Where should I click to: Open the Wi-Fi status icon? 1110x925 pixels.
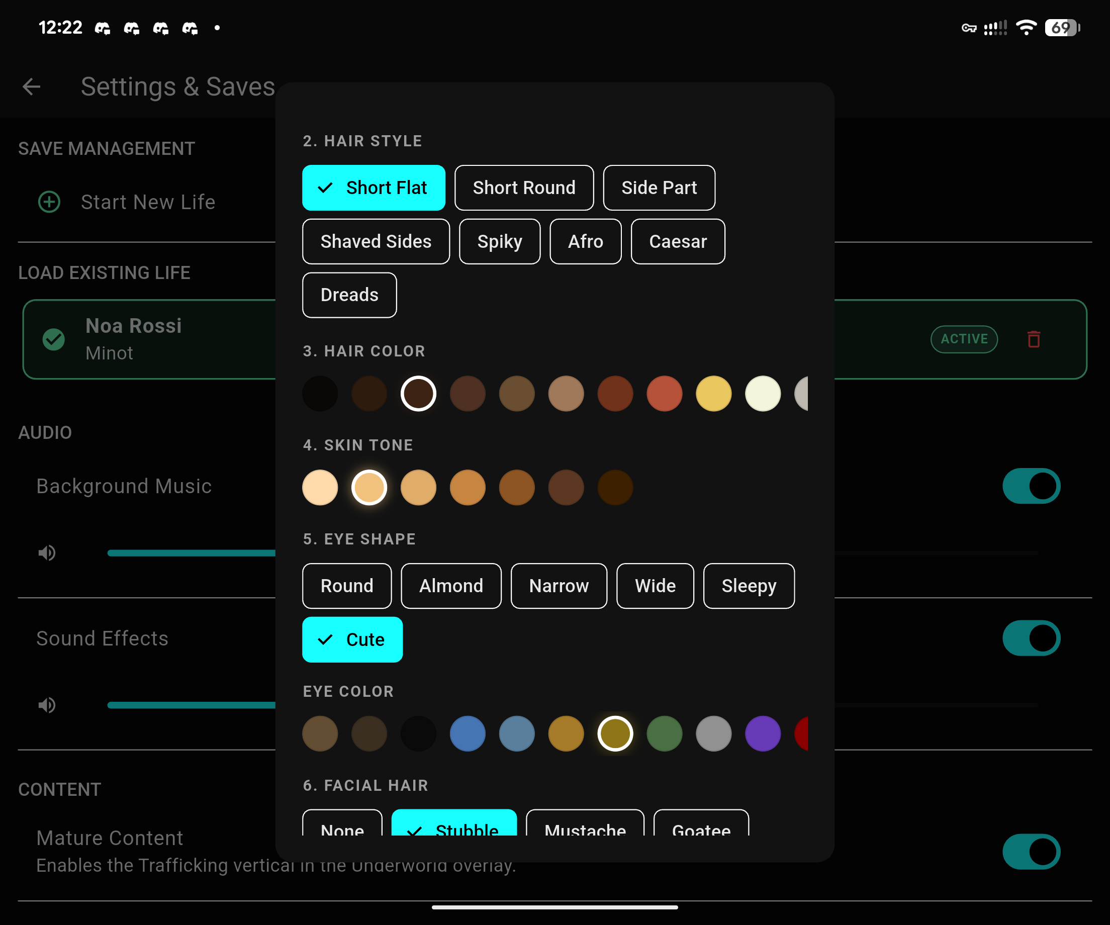click(1027, 28)
